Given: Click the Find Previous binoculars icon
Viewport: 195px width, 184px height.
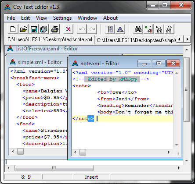Looking at the screenshot, I should click(159, 29).
